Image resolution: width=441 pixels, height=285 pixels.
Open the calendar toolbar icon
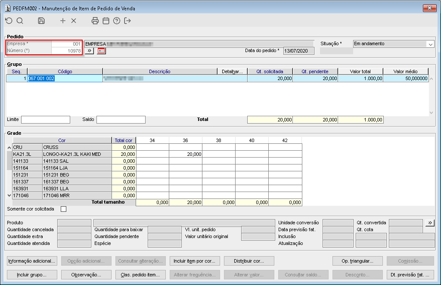106,21
